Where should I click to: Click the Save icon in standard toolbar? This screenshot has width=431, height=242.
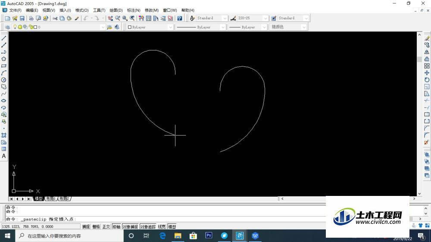click(x=22, y=18)
